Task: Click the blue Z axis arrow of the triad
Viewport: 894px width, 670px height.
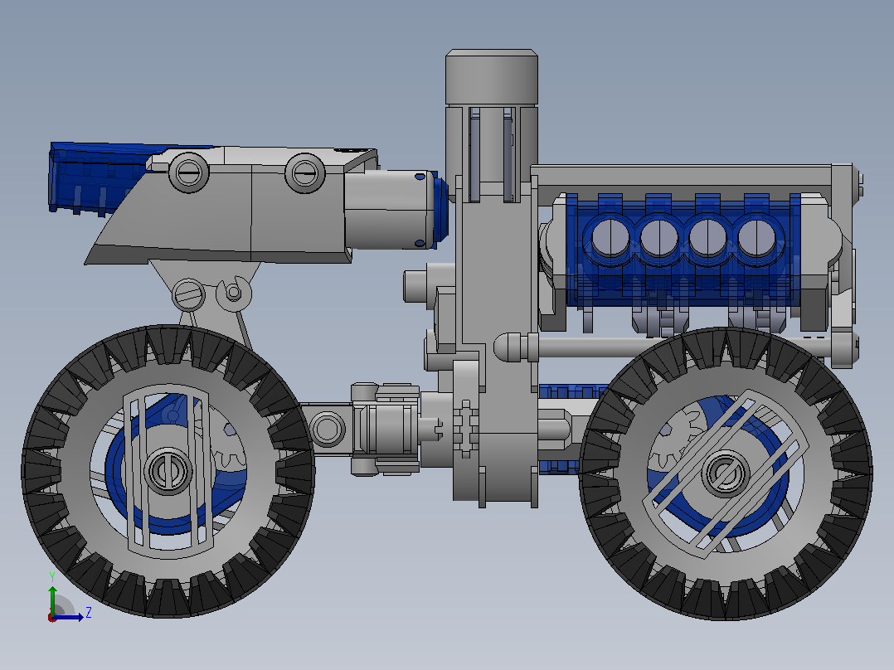Action: (70, 617)
